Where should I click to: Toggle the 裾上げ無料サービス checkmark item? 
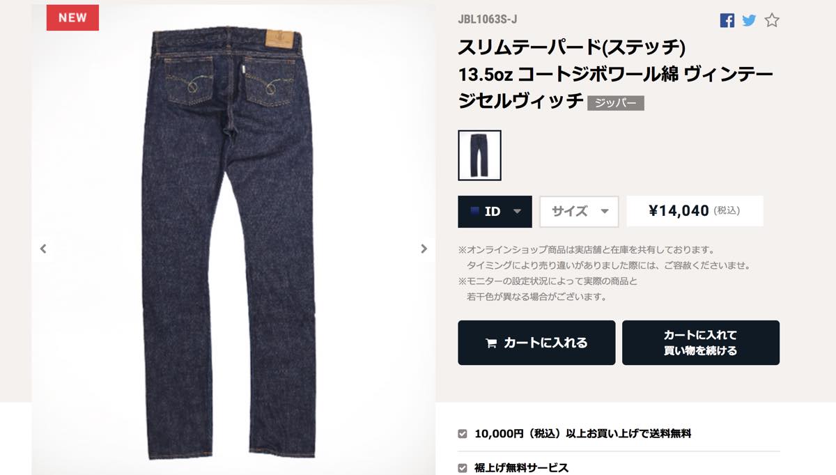(x=463, y=468)
